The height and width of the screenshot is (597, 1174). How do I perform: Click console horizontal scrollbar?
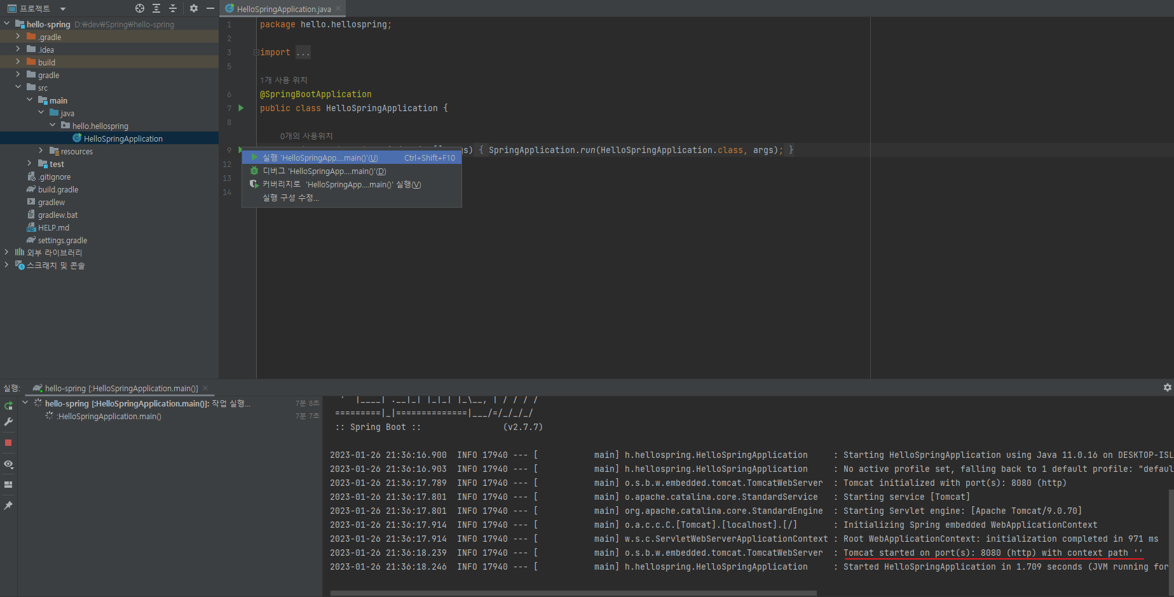click(573, 593)
